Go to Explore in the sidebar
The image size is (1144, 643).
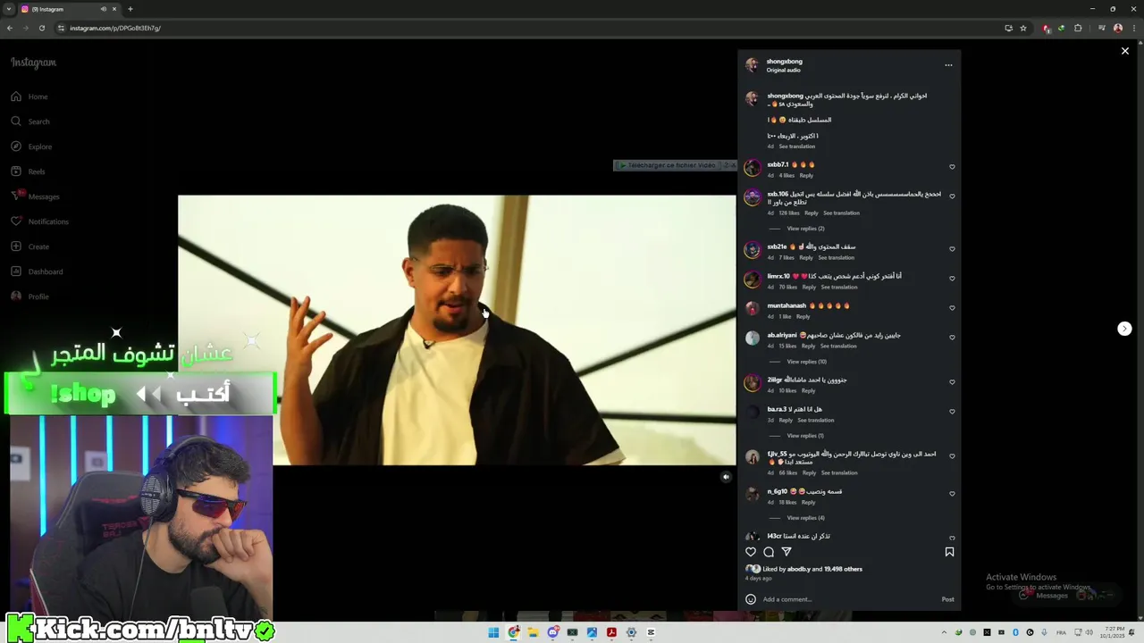click(31, 146)
